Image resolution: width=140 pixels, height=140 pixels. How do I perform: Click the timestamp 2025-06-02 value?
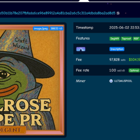pyautogui.click(x=125, y=28)
